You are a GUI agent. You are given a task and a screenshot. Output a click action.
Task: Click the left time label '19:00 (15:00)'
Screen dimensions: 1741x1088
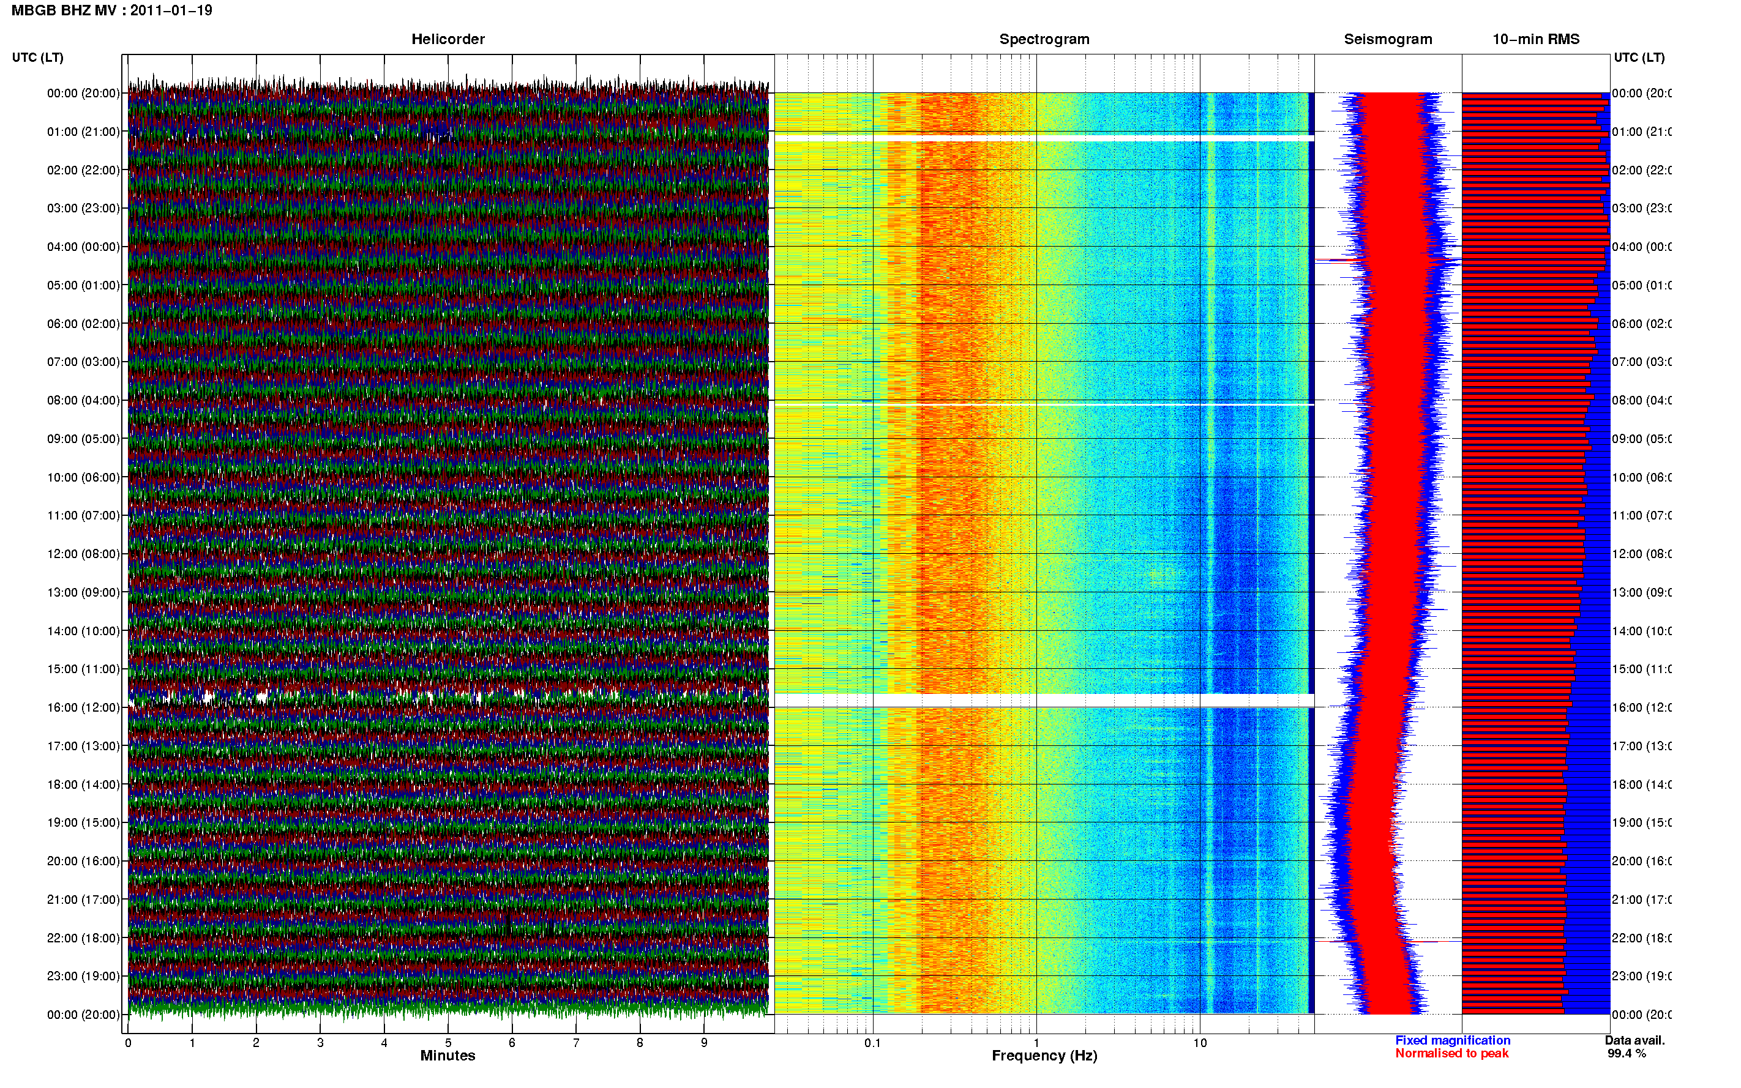(x=83, y=822)
